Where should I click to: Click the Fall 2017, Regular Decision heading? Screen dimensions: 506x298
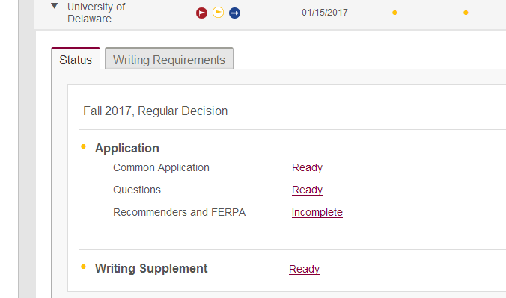(x=156, y=111)
